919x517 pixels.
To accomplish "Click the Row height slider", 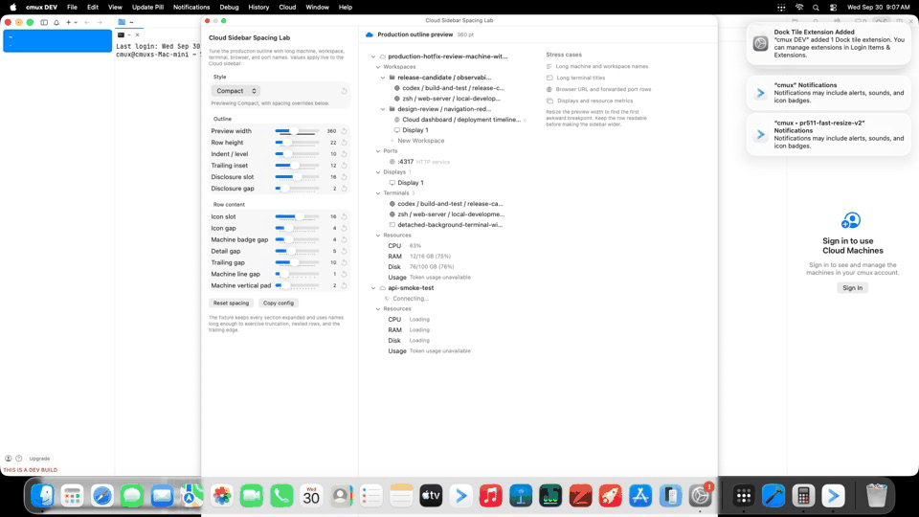I will (x=297, y=143).
